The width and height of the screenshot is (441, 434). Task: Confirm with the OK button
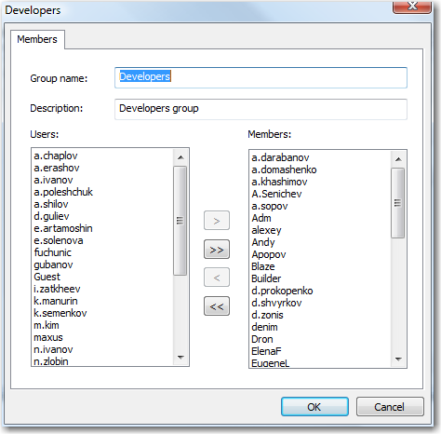coord(314,407)
